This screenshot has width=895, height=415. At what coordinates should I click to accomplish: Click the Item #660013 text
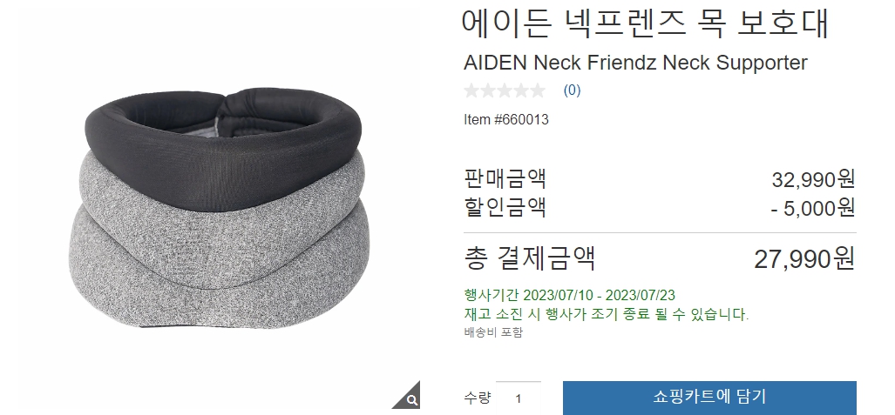pos(506,119)
